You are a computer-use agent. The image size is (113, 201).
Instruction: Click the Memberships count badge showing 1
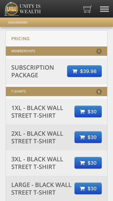(x=99, y=51)
